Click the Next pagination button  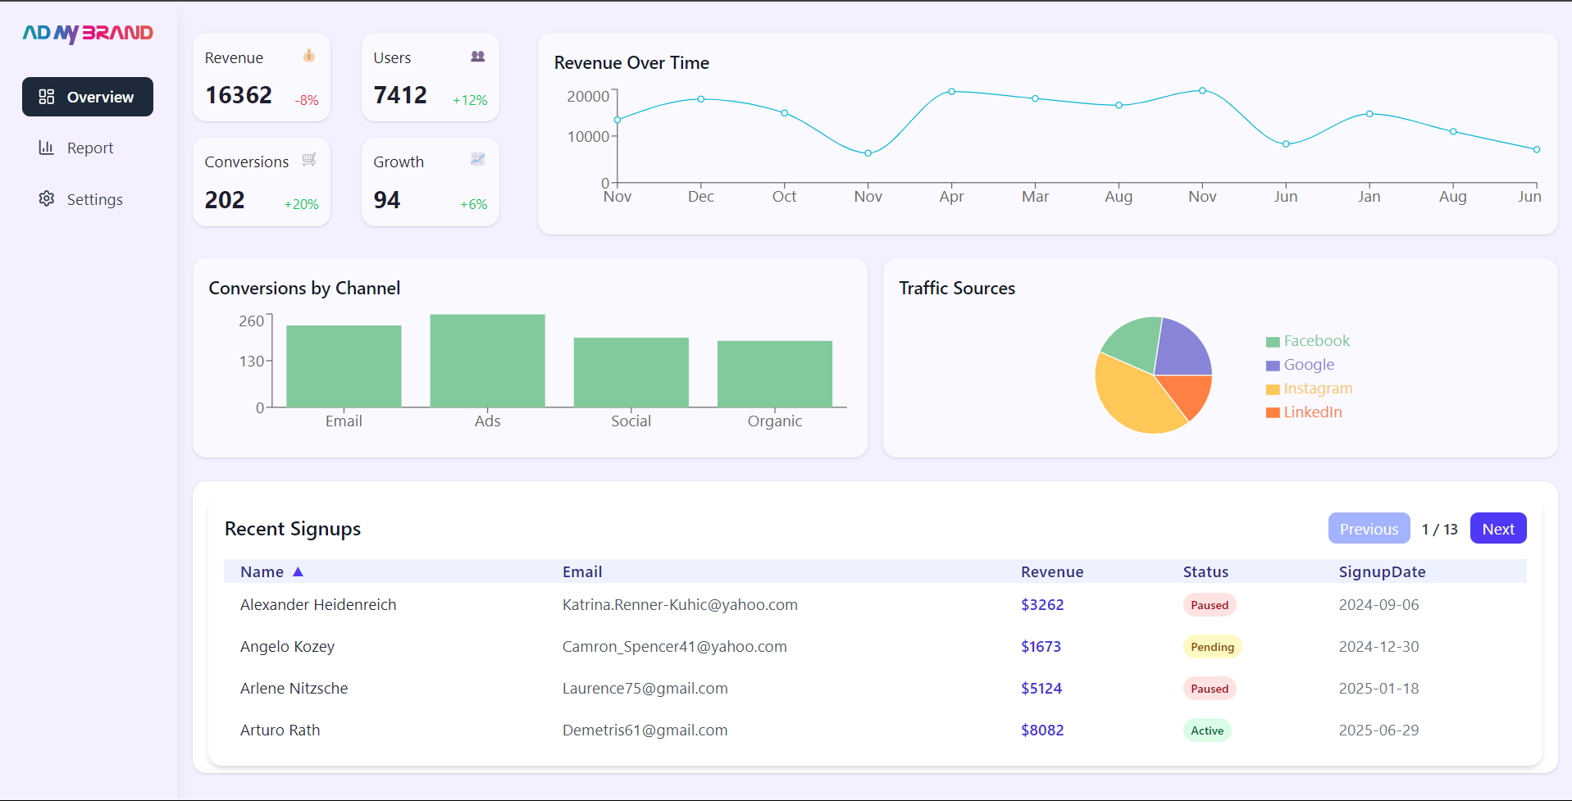[x=1498, y=529]
